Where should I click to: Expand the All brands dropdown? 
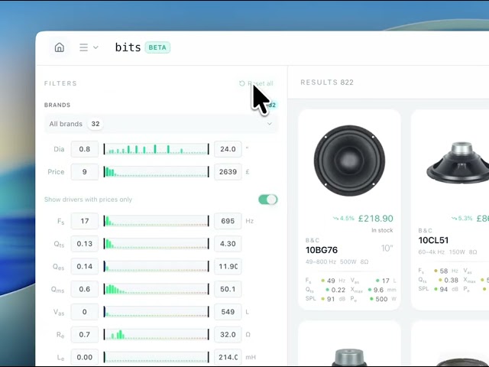click(x=161, y=124)
